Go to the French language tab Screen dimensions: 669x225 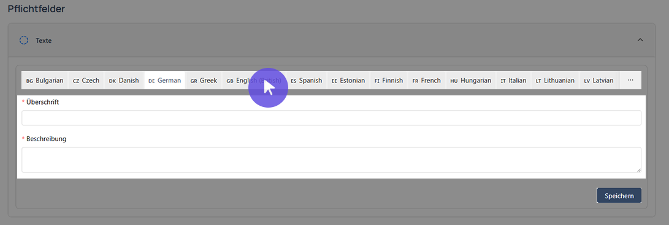[x=427, y=80]
